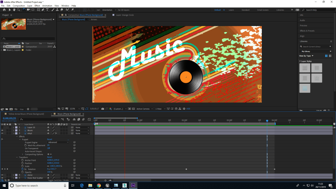The image size is (336, 189).
Task: Click Reset on the Puppet effect
Action: (49, 139)
